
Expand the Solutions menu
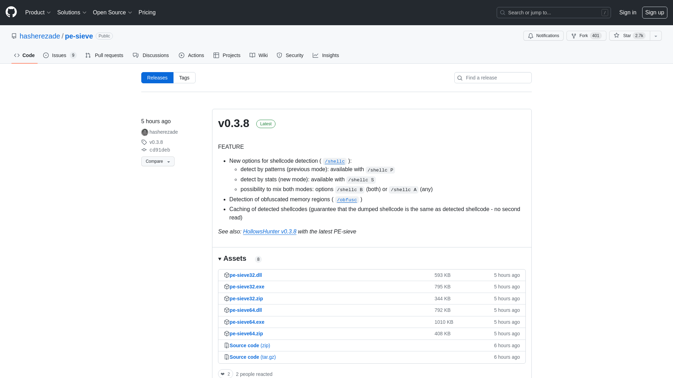click(72, 13)
